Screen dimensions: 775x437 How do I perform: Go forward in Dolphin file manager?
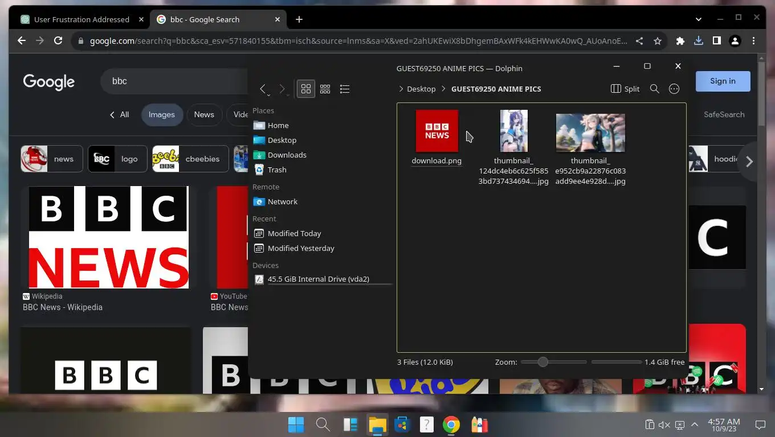(282, 89)
